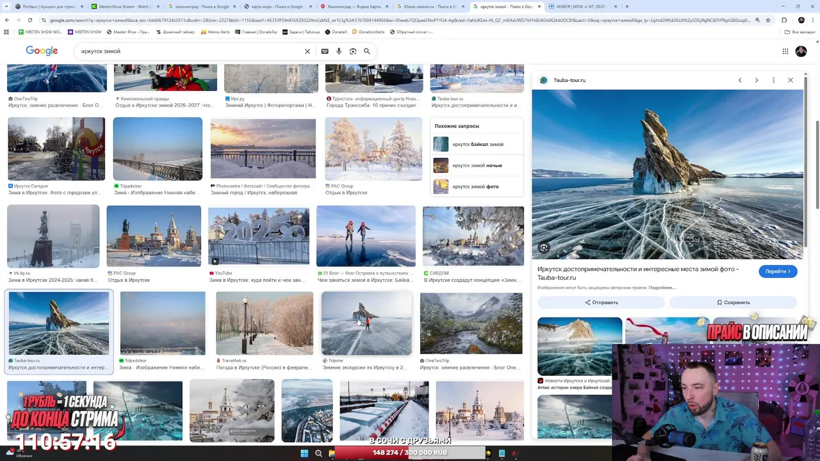Open the Google account avatar

[801, 51]
